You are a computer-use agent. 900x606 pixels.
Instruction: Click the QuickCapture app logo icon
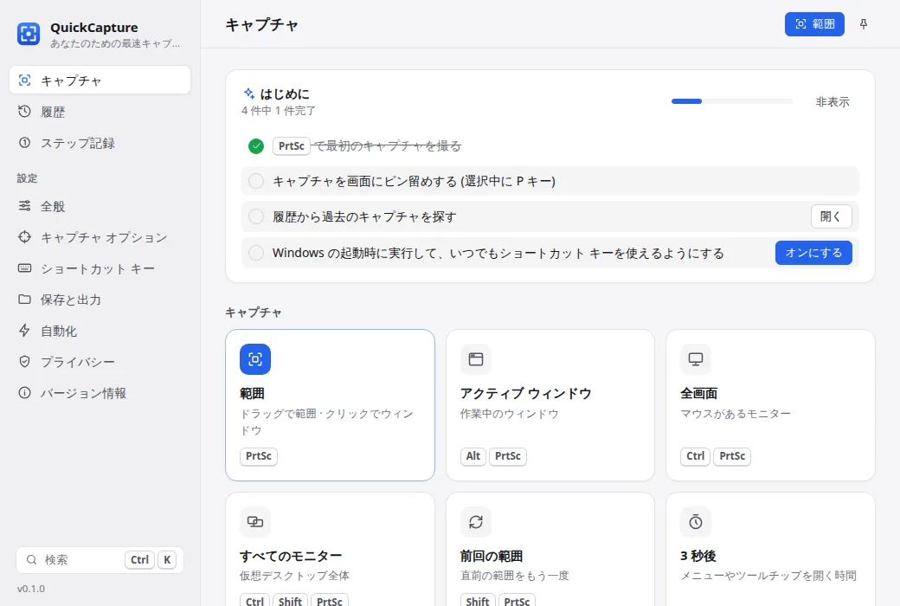28,33
